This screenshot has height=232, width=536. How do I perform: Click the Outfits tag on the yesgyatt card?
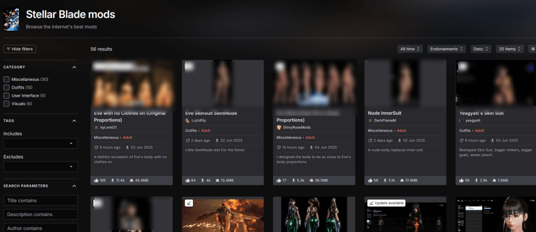coord(465,130)
